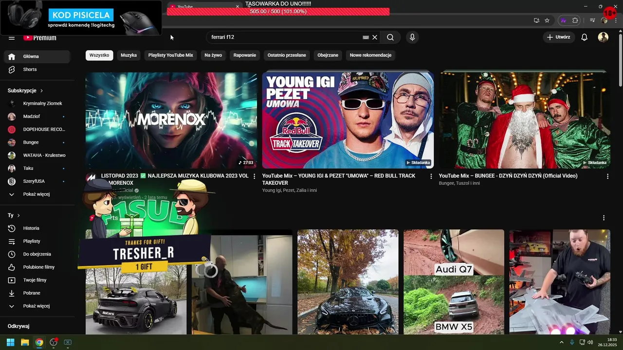Open Madziof channel in subscriptions
Image resolution: width=623 pixels, height=350 pixels.
click(x=37, y=117)
